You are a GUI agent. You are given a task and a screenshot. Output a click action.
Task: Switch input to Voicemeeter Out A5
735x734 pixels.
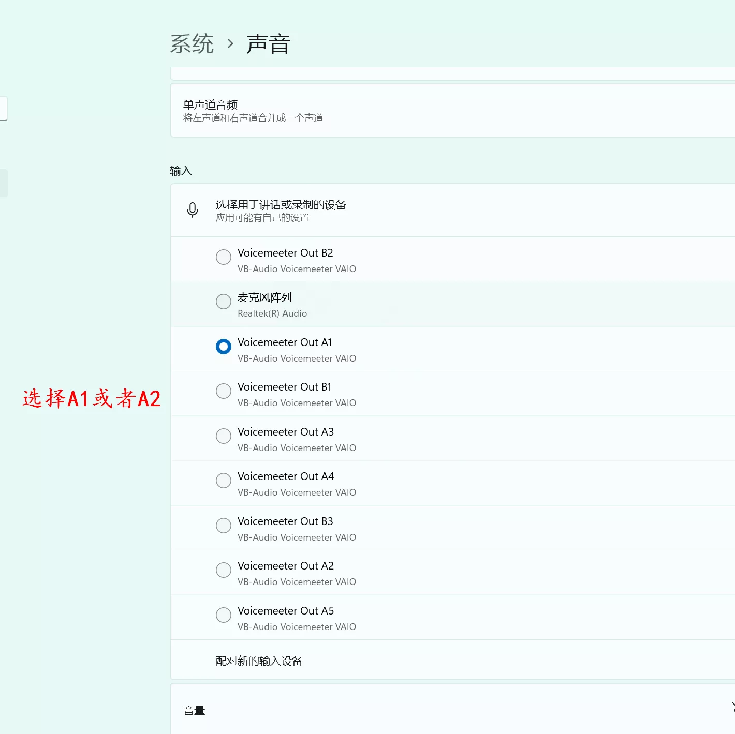224,615
